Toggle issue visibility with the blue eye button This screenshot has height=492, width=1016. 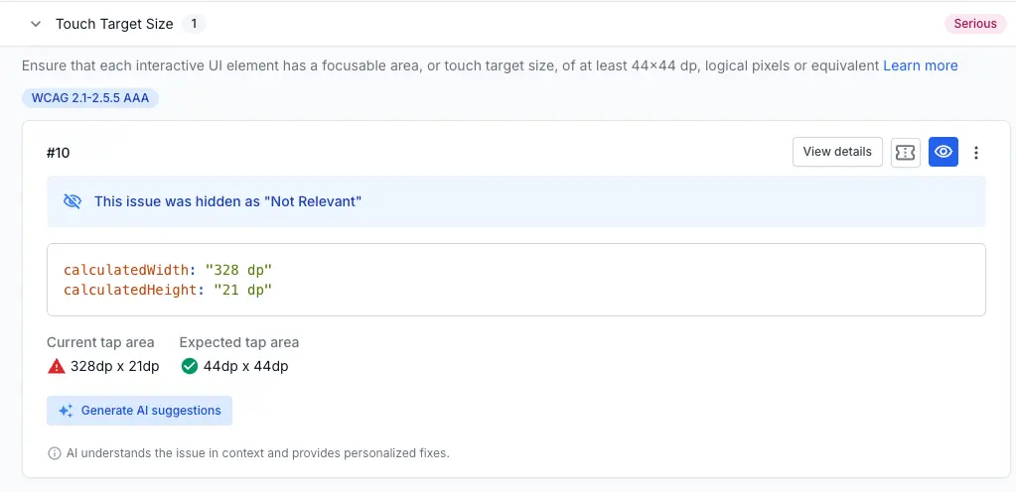pos(943,152)
